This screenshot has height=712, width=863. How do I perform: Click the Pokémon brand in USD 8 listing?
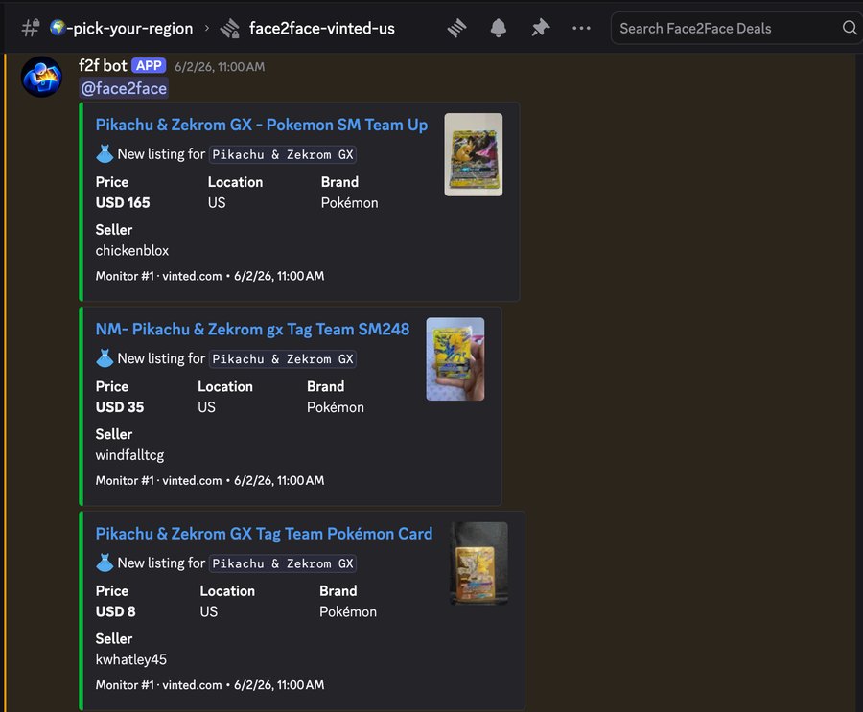pyautogui.click(x=348, y=611)
